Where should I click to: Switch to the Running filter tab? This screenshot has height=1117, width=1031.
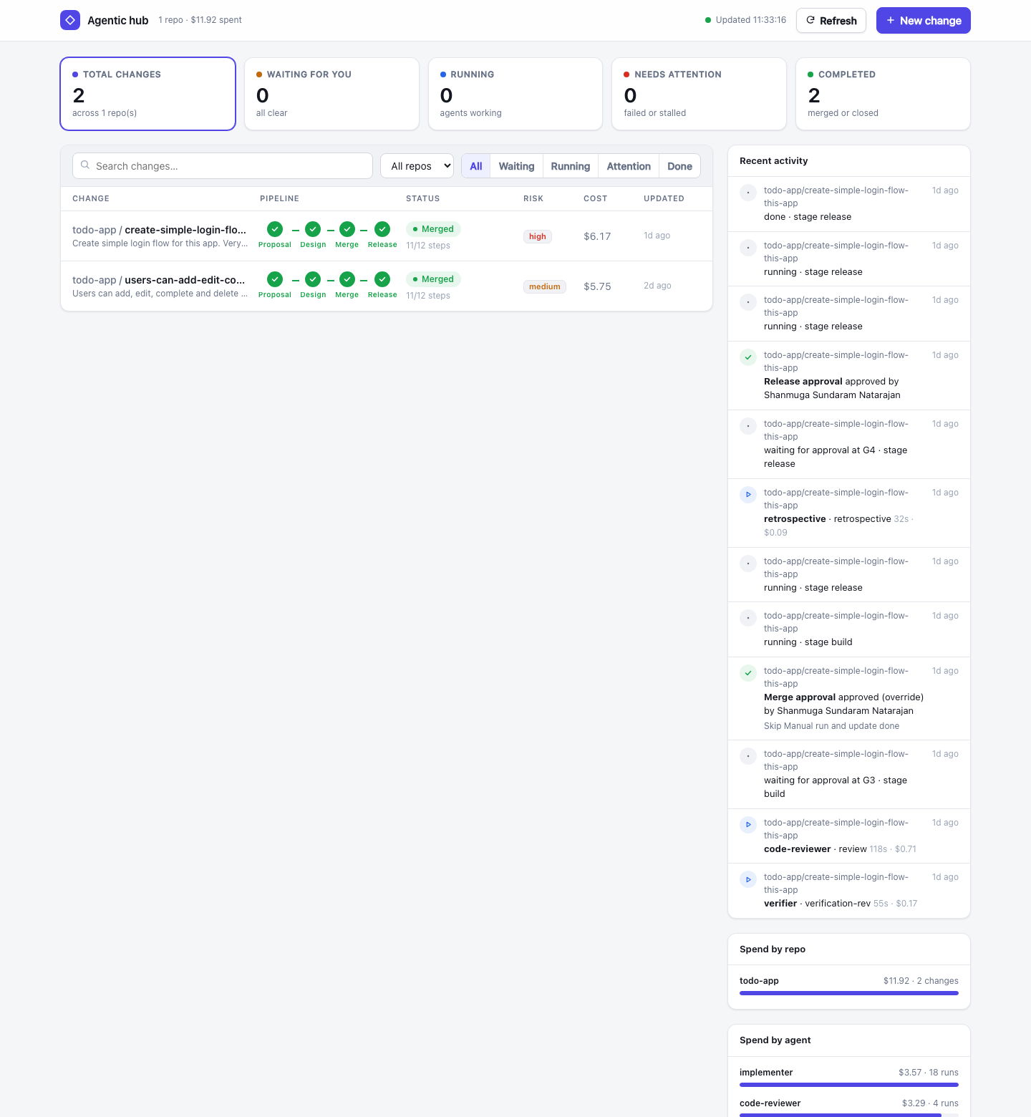point(571,166)
